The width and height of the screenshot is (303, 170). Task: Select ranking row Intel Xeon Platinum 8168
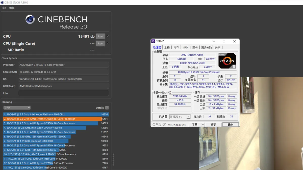[56, 114]
